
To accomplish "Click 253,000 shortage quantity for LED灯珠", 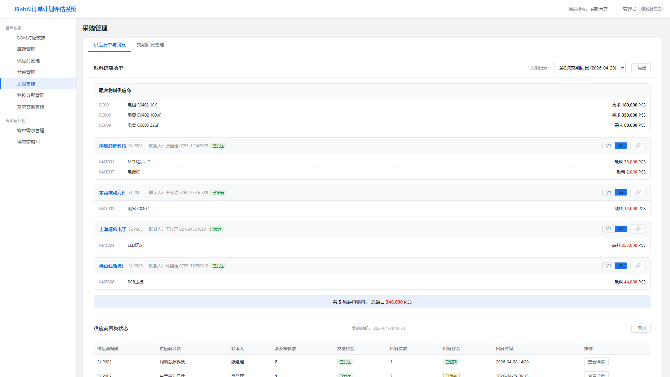I will point(629,245).
